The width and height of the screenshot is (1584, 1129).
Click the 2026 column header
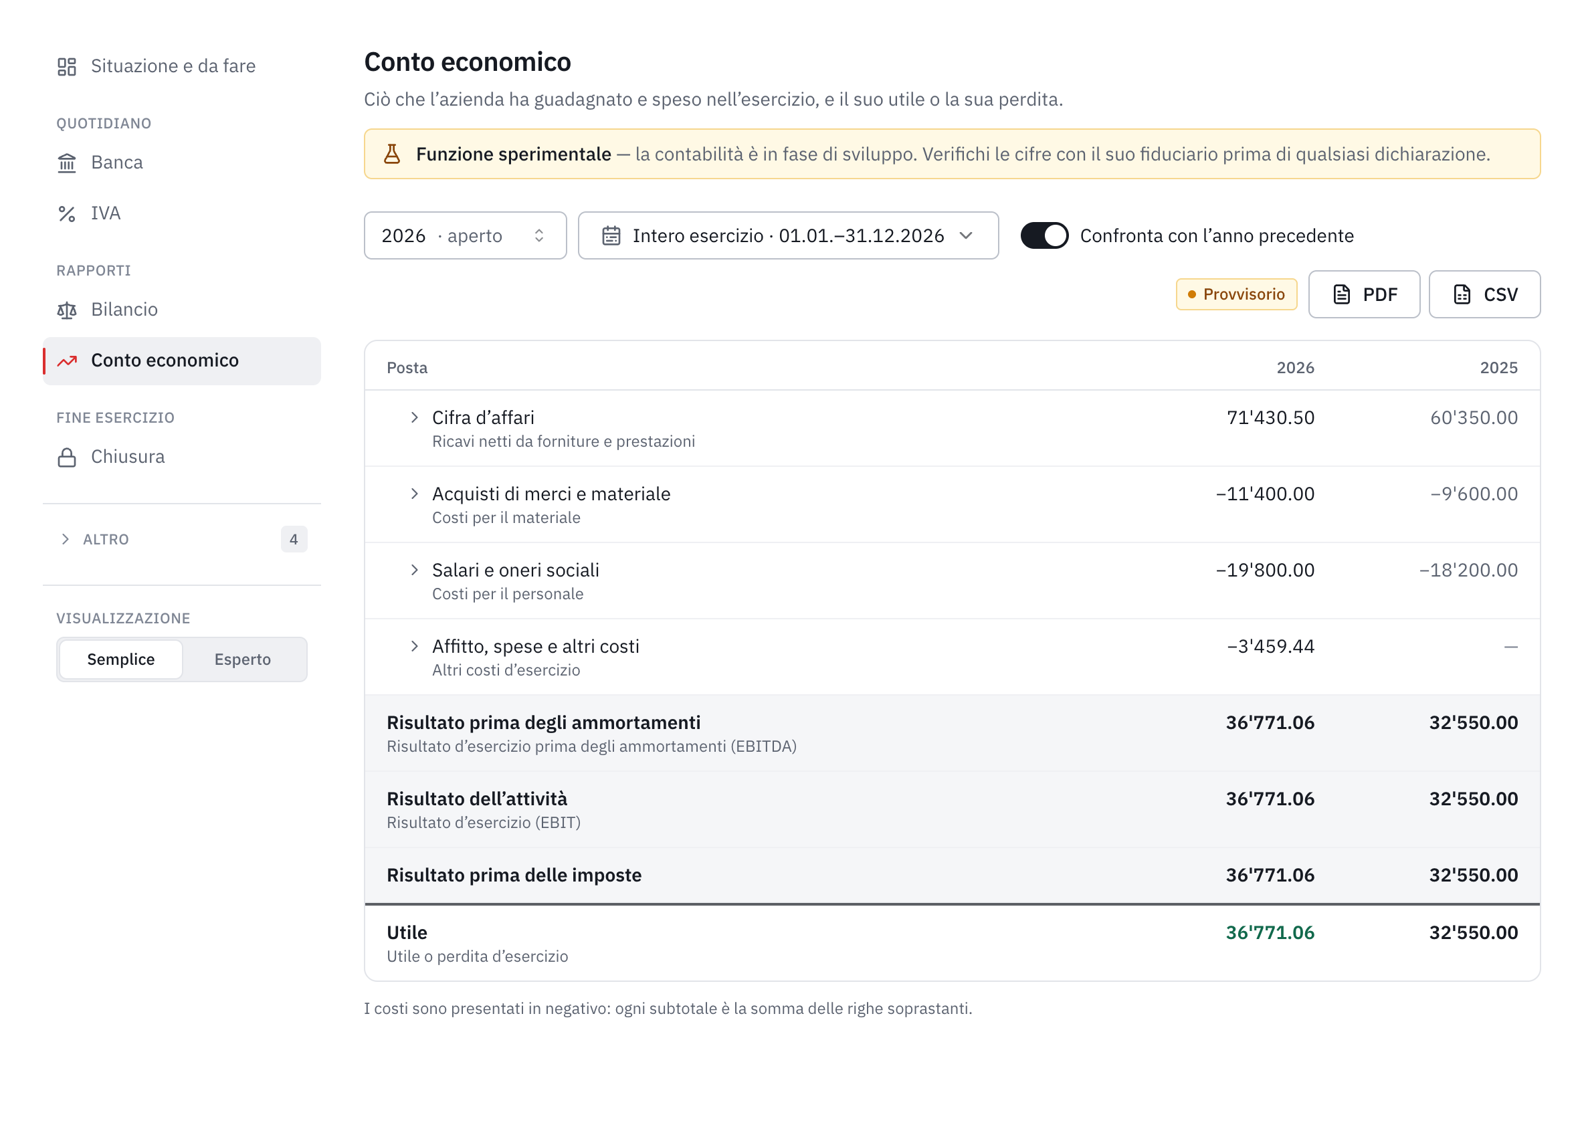pos(1295,368)
